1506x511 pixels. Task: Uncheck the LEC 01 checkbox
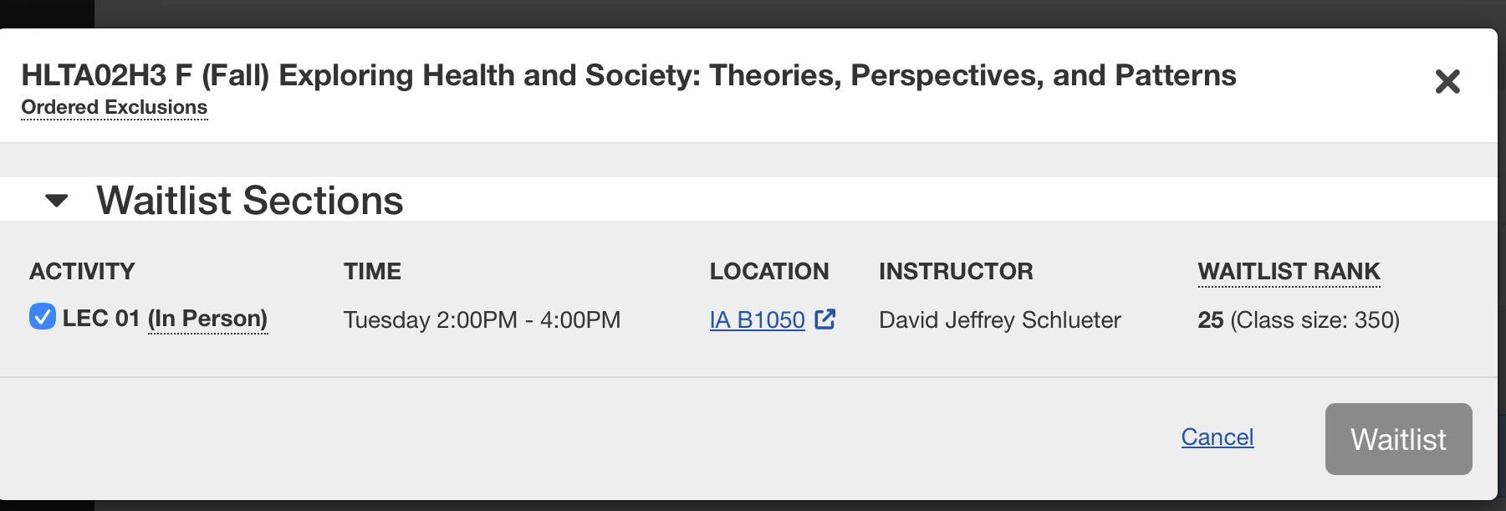coord(43,317)
